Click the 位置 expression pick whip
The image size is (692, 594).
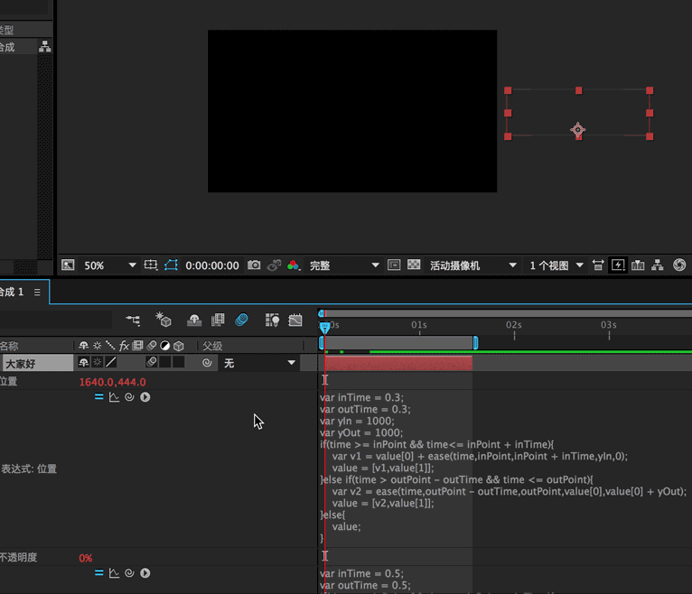point(129,397)
